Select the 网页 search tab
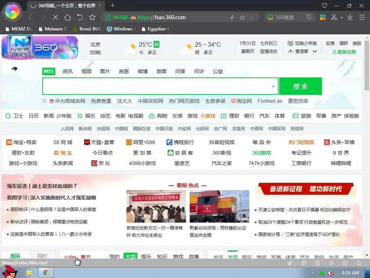 click(x=49, y=71)
